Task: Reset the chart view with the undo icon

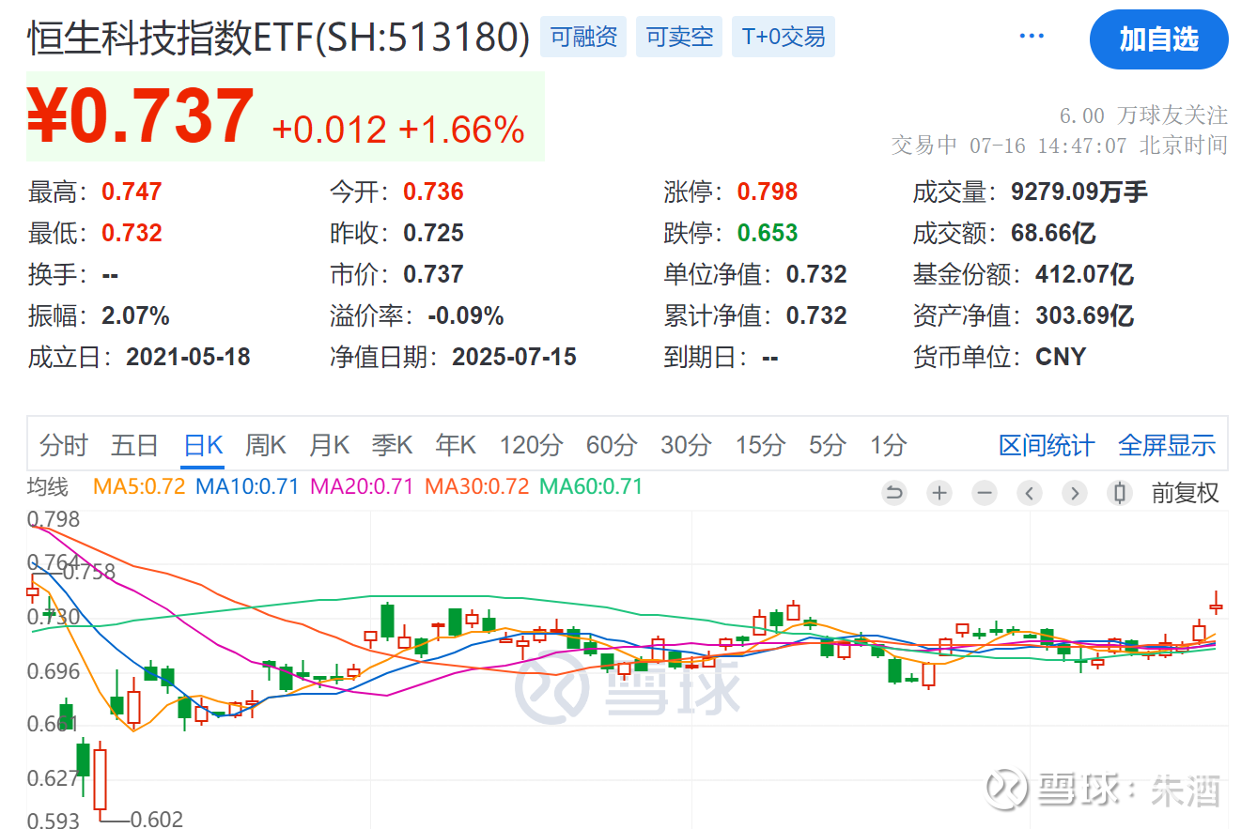Action: [893, 492]
